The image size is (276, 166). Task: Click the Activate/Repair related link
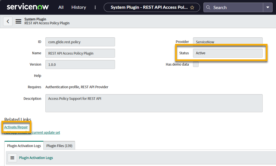pyautogui.click(x=16, y=127)
